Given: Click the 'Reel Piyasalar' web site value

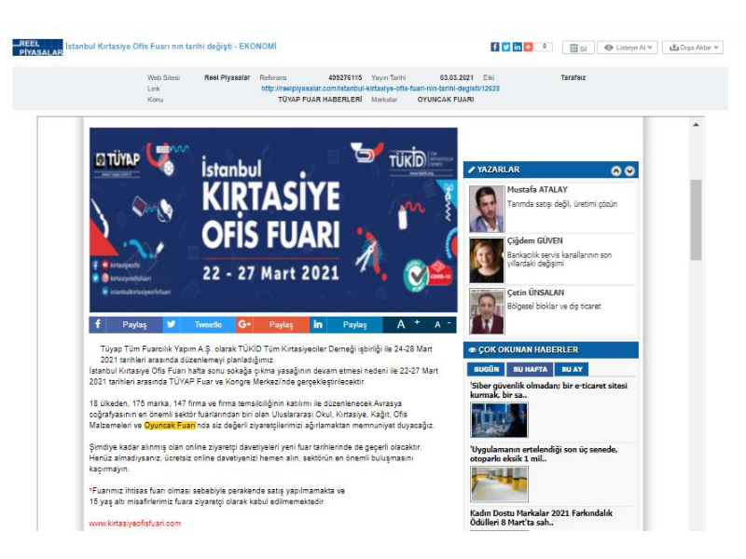Looking at the screenshot, I should coord(227,77).
